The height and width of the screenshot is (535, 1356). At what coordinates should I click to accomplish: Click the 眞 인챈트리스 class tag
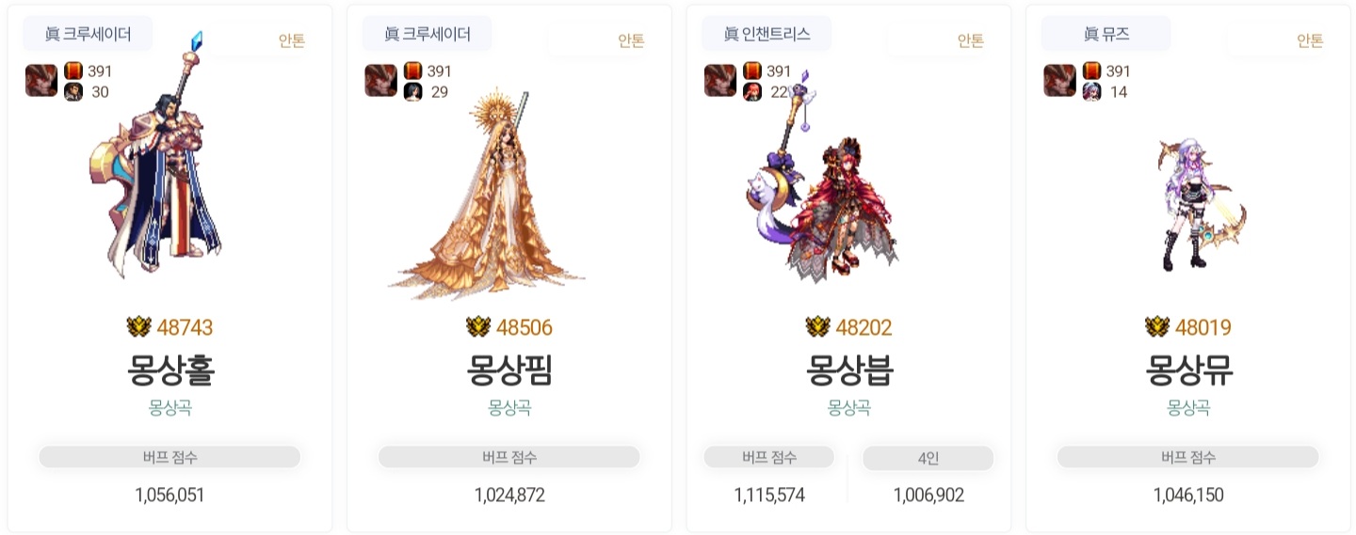click(767, 34)
